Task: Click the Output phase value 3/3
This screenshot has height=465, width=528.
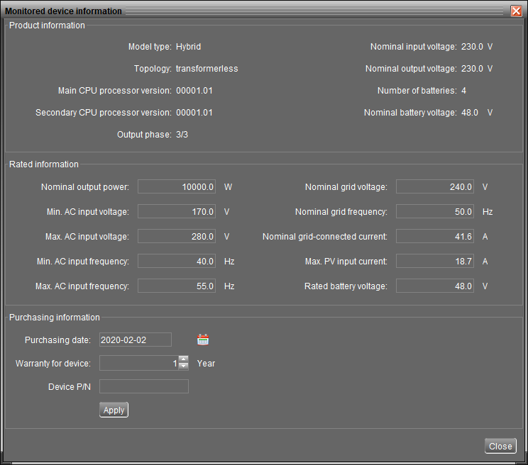Action: click(x=182, y=135)
